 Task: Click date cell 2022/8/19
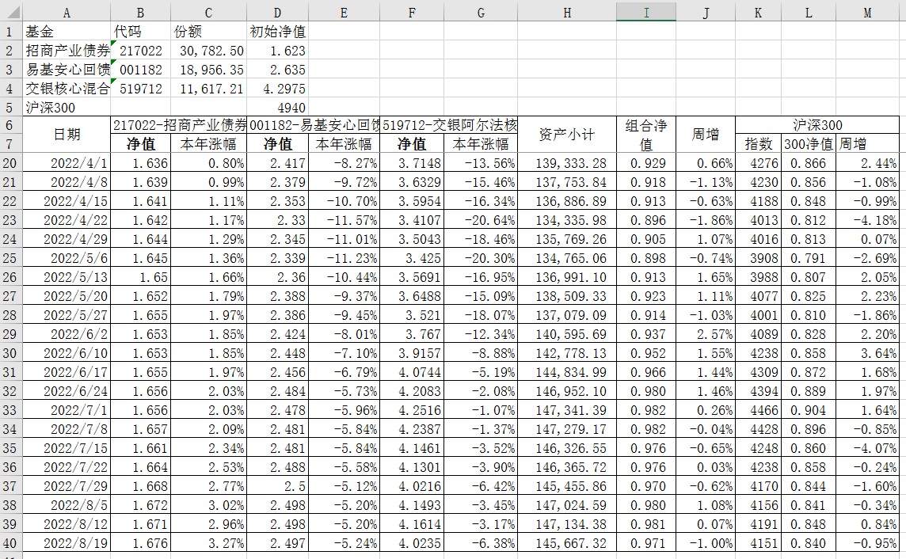[67, 543]
